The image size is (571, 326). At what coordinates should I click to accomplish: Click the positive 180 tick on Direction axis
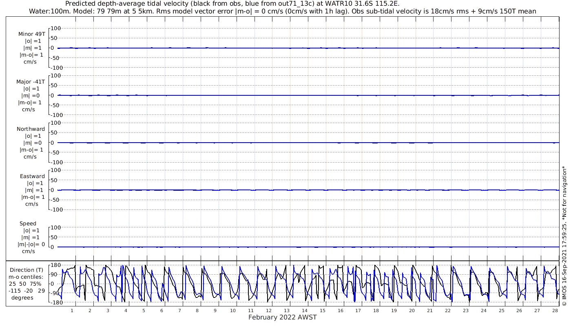[55, 265]
